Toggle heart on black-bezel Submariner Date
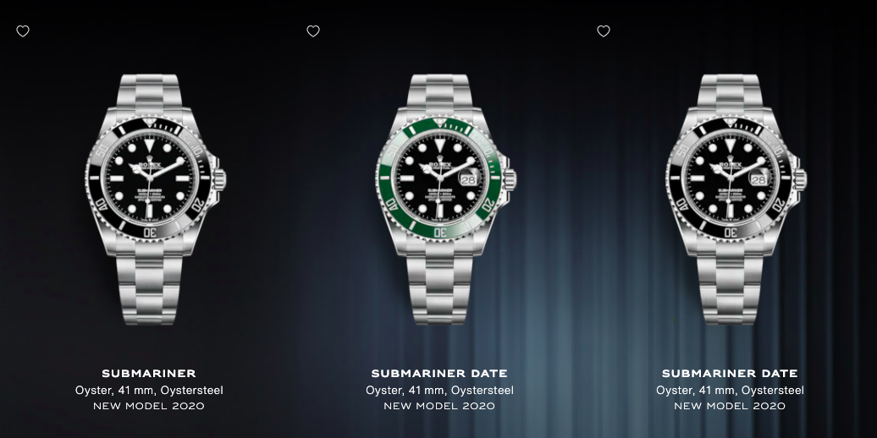 pos(604,31)
